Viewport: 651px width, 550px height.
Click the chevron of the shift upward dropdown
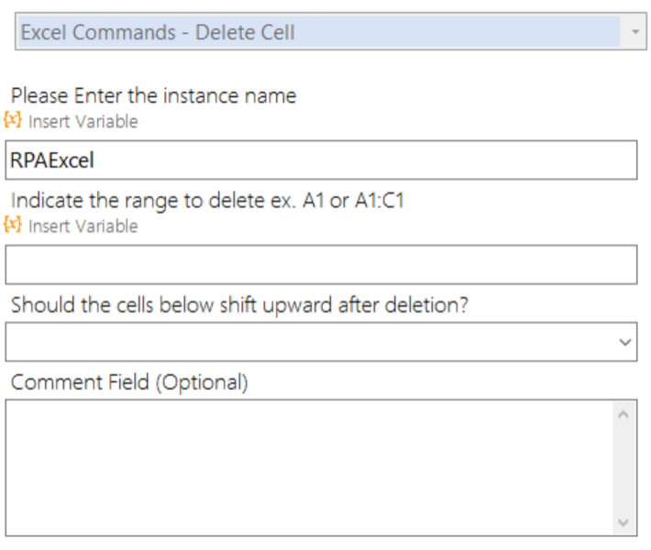click(624, 342)
